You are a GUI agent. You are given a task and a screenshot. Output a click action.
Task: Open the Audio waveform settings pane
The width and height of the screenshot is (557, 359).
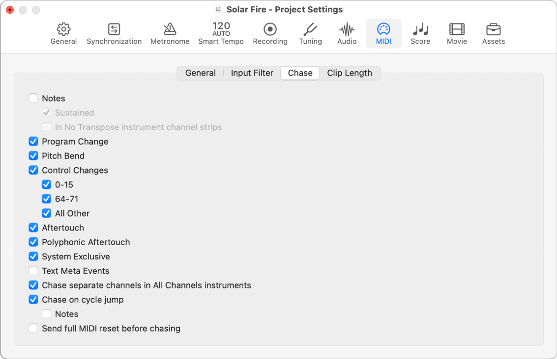pos(347,34)
